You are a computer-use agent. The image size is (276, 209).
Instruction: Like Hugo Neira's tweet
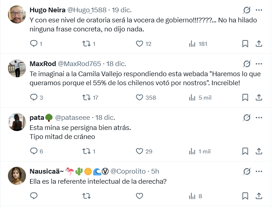[140, 44]
